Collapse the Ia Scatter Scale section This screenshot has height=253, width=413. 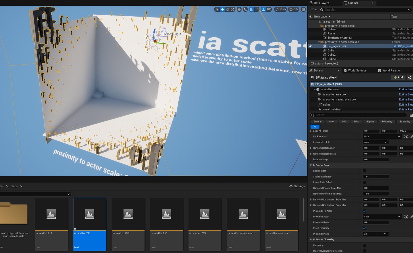(311, 165)
